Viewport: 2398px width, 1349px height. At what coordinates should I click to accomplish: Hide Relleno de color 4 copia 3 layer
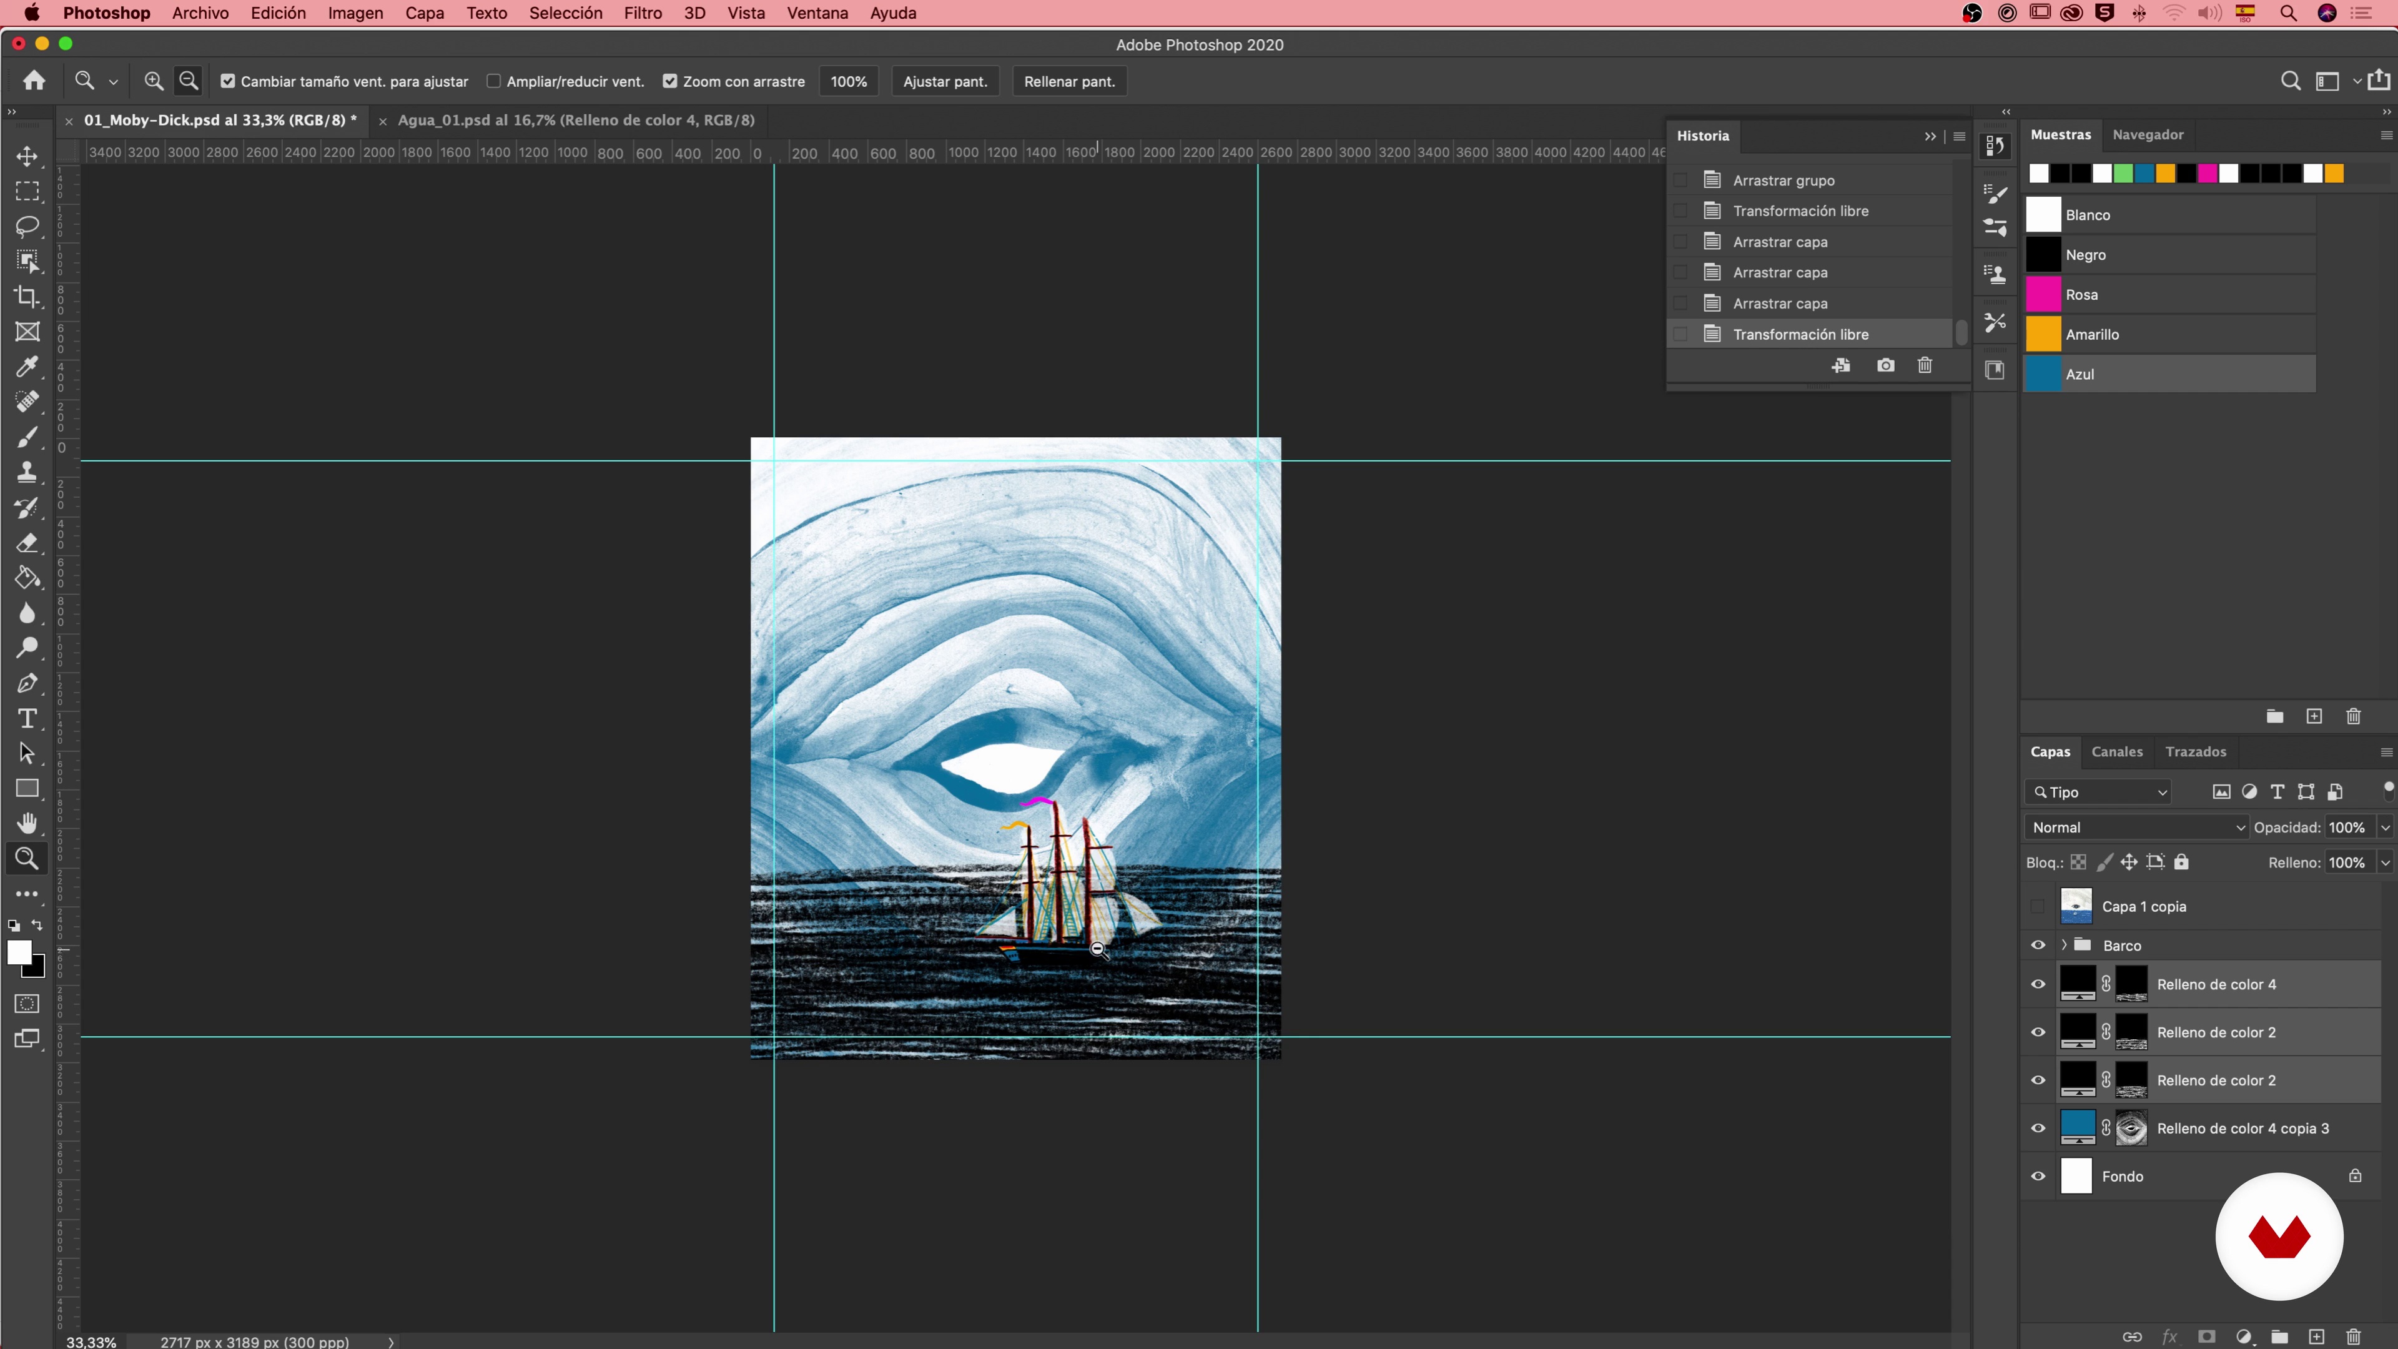pyautogui.click(x=2038, y=1129)
